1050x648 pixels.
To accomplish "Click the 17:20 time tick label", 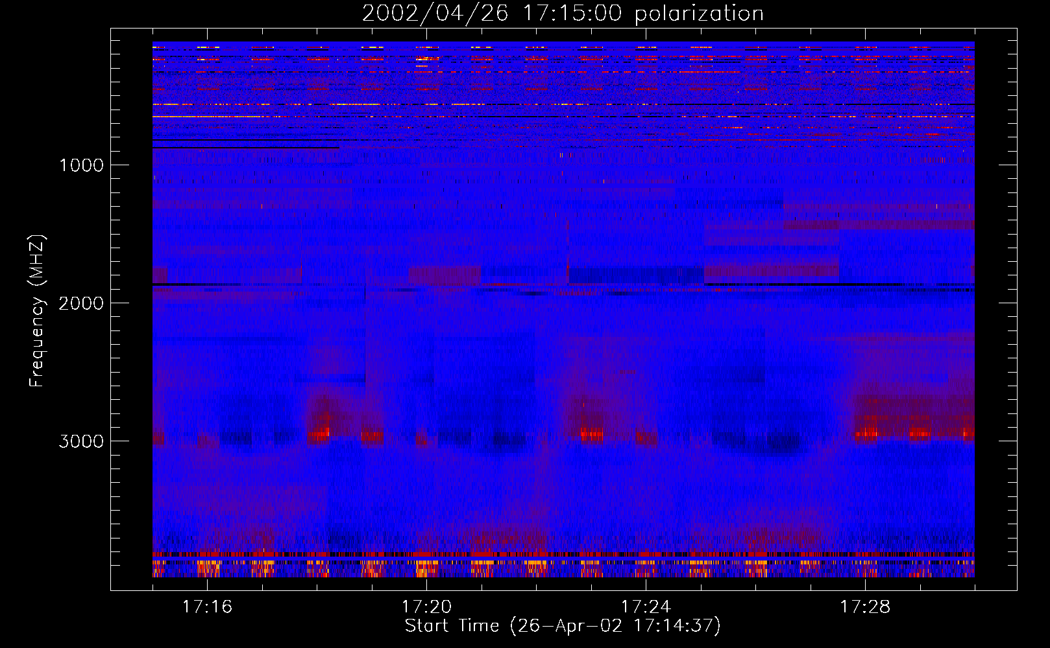I will (x=426, y=607).
